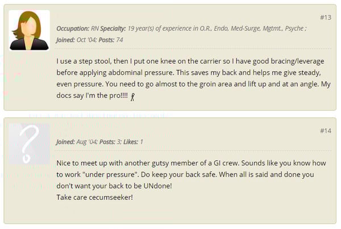Open the permalink for post #13

pyautogui.click(x=326, y=18)
